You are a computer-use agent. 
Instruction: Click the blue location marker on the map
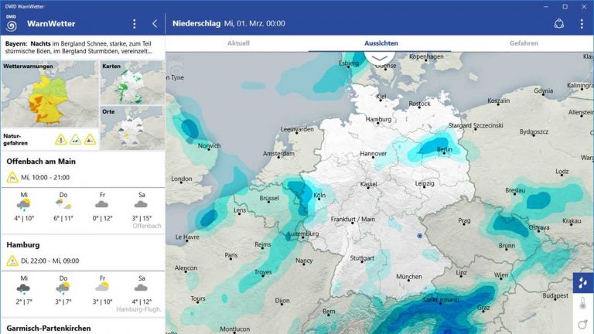click(x=419, y=236)
